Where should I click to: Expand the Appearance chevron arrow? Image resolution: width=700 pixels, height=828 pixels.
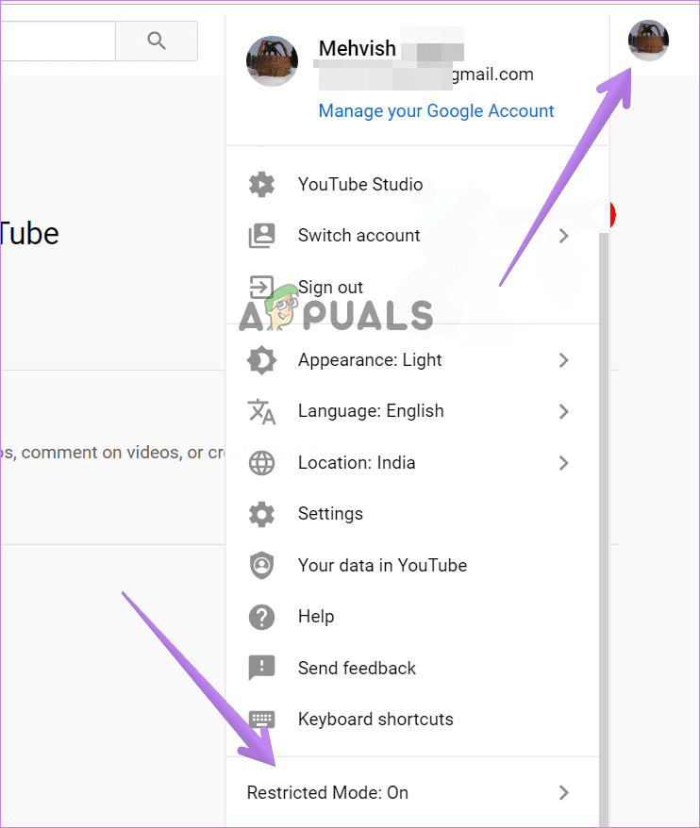click(x=564, y=360)
